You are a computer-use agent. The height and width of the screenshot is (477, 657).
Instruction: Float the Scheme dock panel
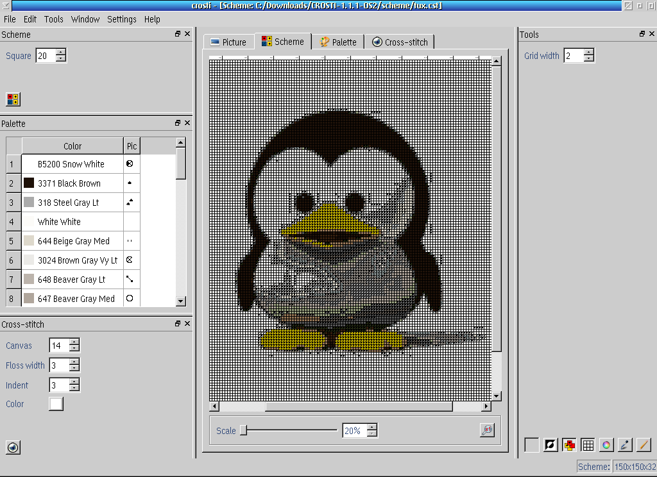(178, 34)
